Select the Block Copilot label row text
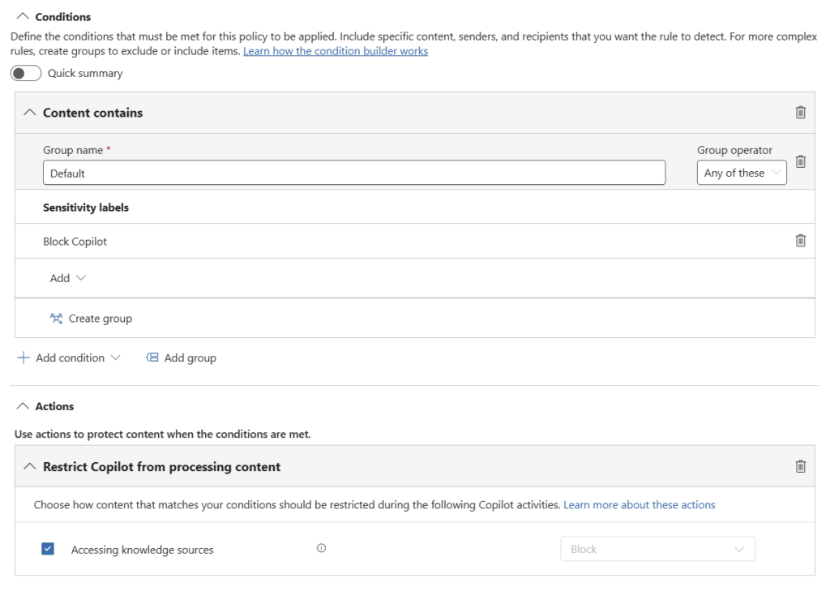 tap(75, 242)
